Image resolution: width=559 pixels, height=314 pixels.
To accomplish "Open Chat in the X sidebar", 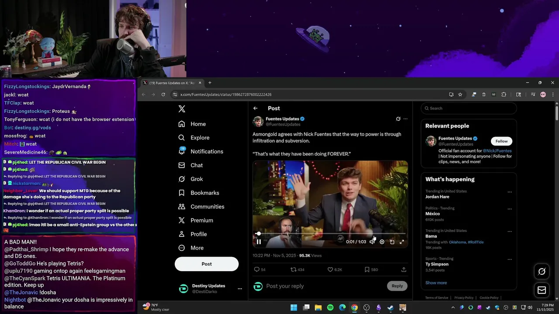I will [x=191, y=165].
